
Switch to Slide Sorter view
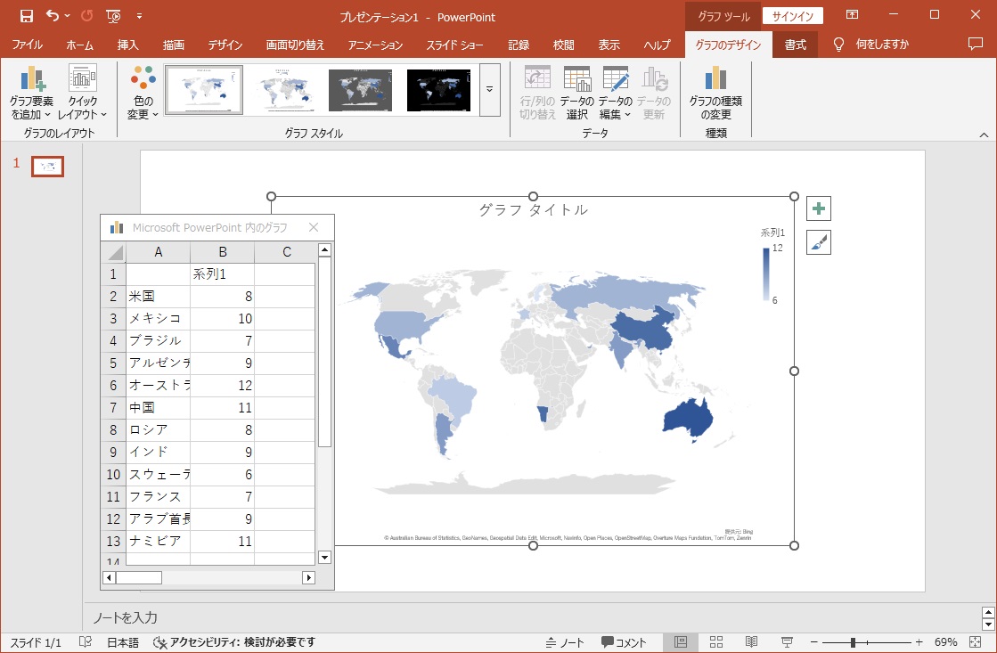pos(716,642)
